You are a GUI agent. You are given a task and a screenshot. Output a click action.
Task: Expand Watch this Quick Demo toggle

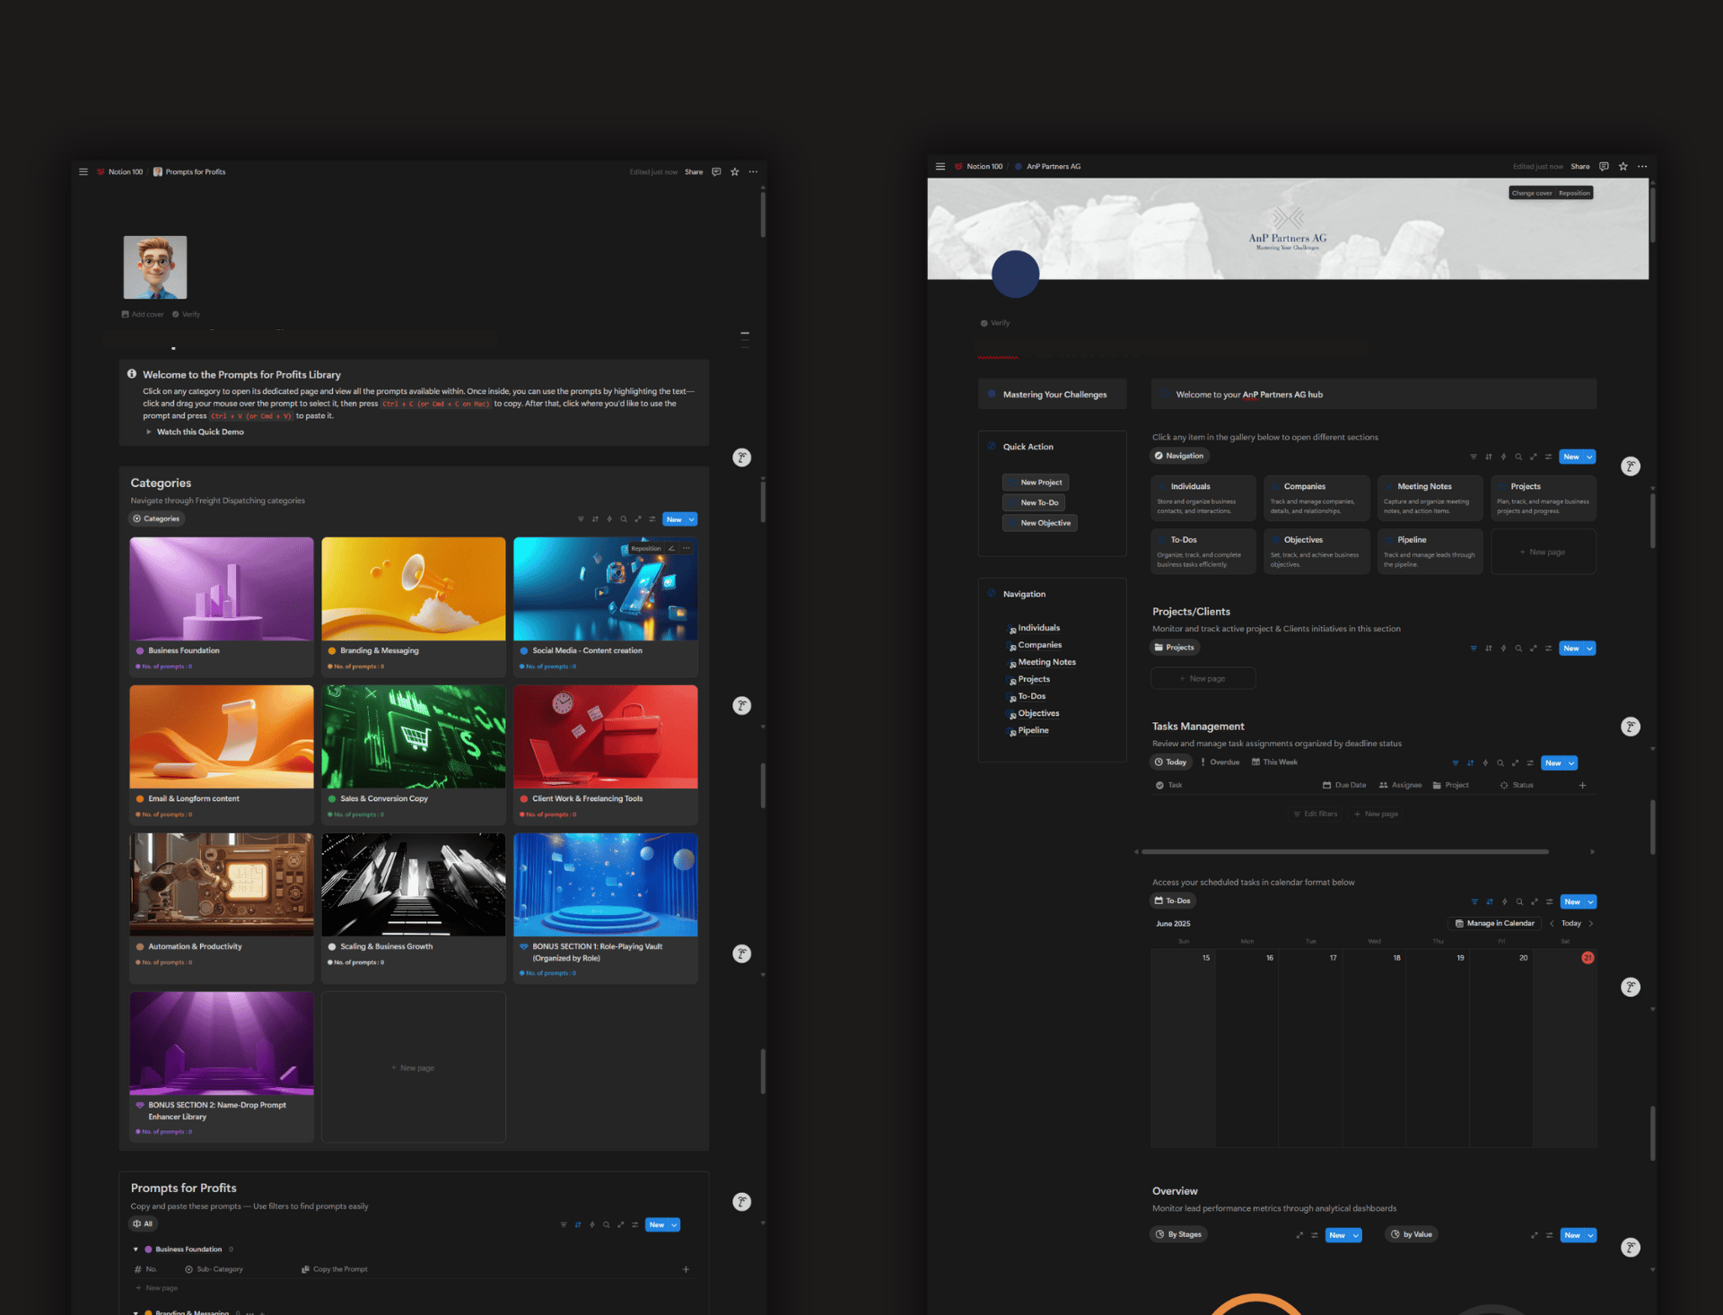149,432
